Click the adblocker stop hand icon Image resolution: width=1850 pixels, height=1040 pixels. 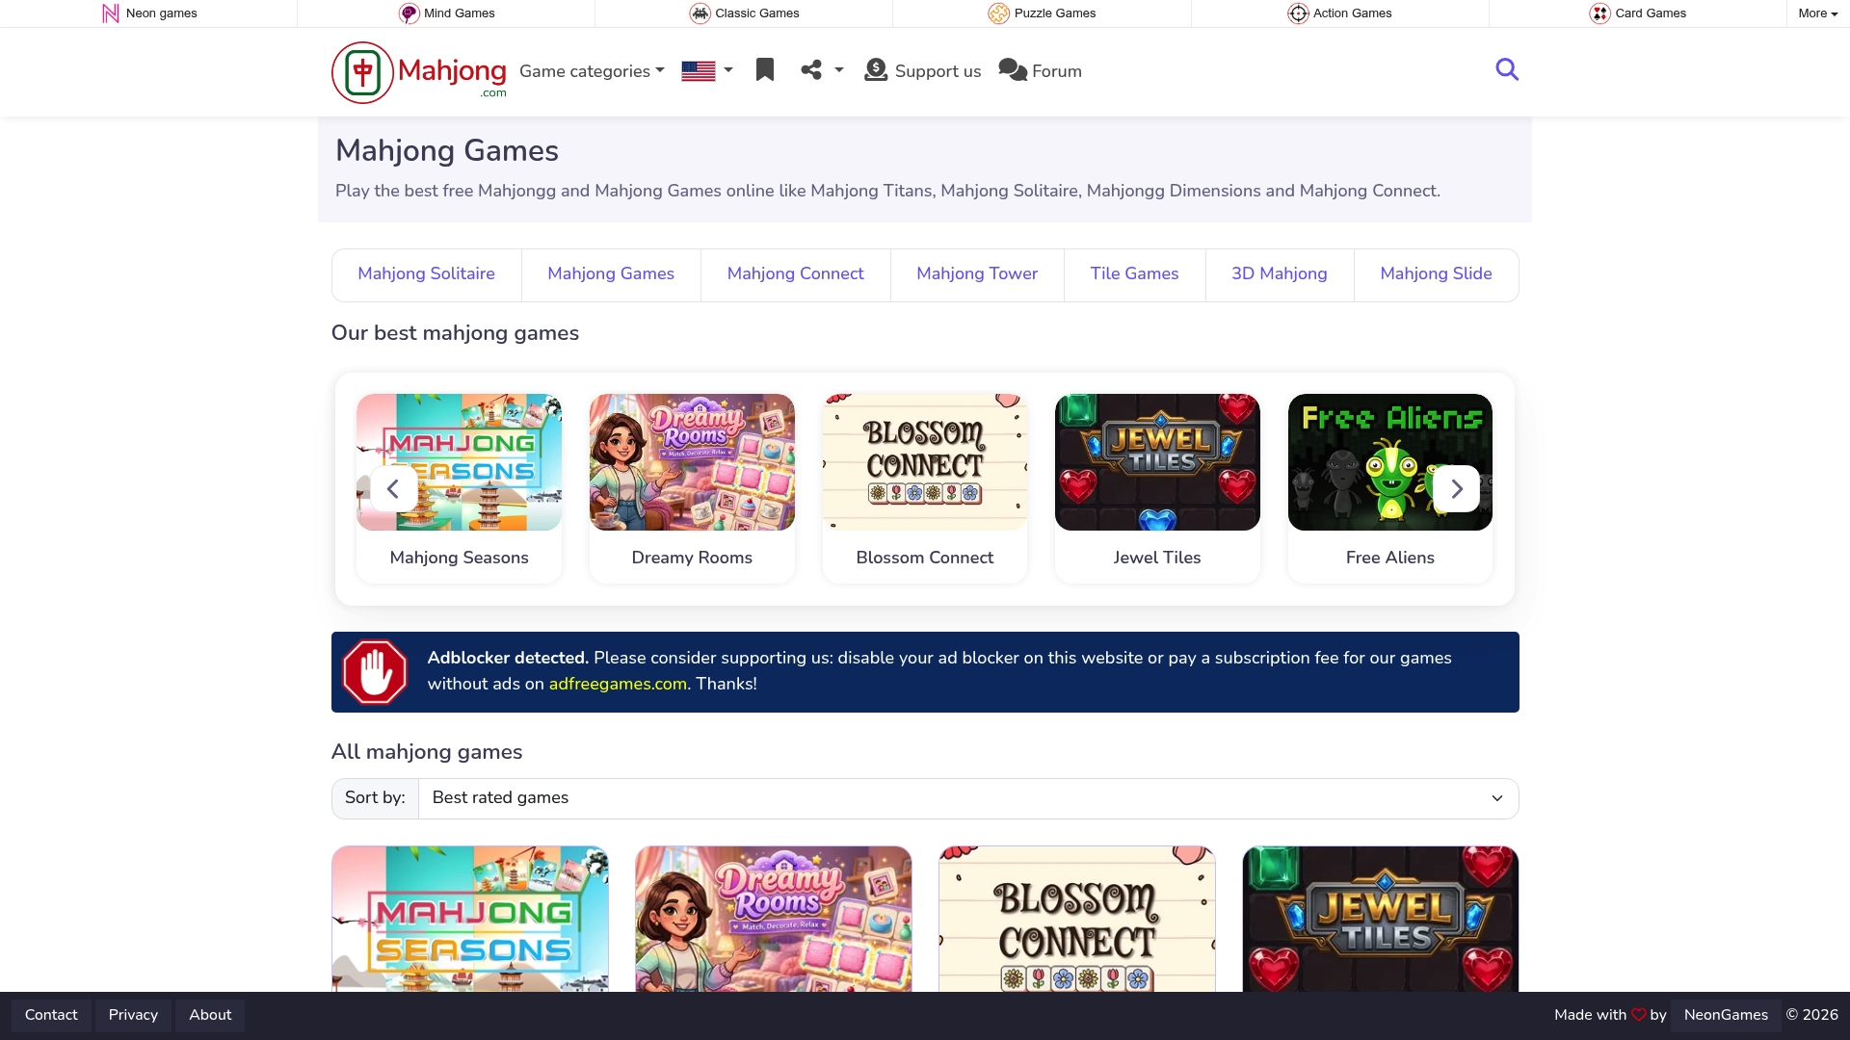(375, 672)
